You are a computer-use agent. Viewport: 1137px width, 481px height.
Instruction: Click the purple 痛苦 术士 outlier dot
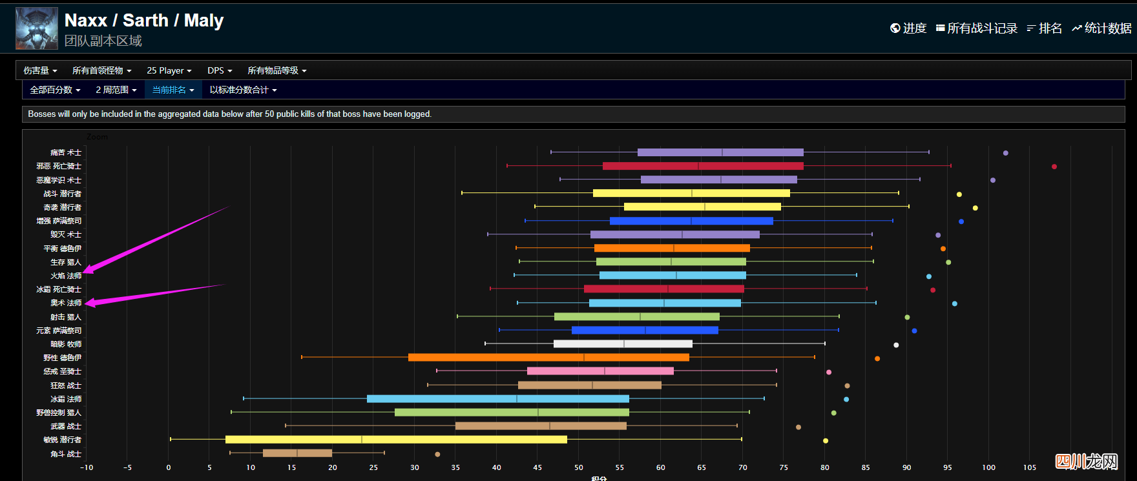coord(1005,153)
